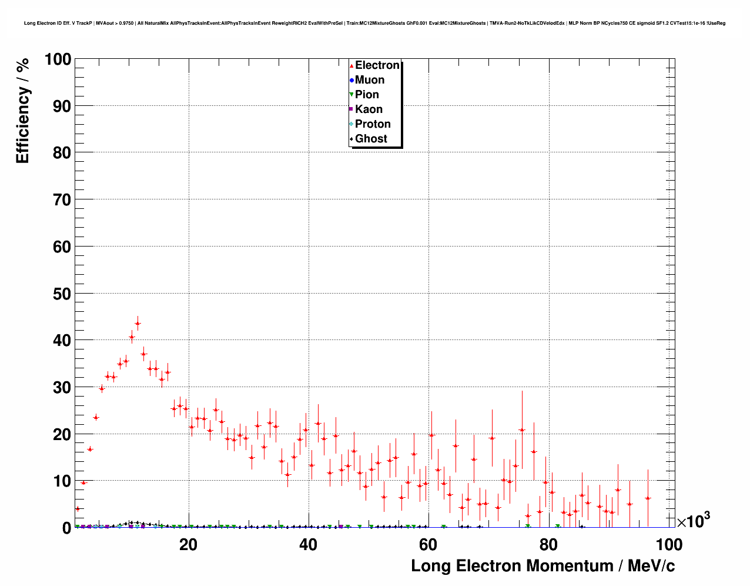Click the Efficiency / % y-axis title
Viewport: 750px width, 586px height.
pyautogui.click(x=22, y=111)
